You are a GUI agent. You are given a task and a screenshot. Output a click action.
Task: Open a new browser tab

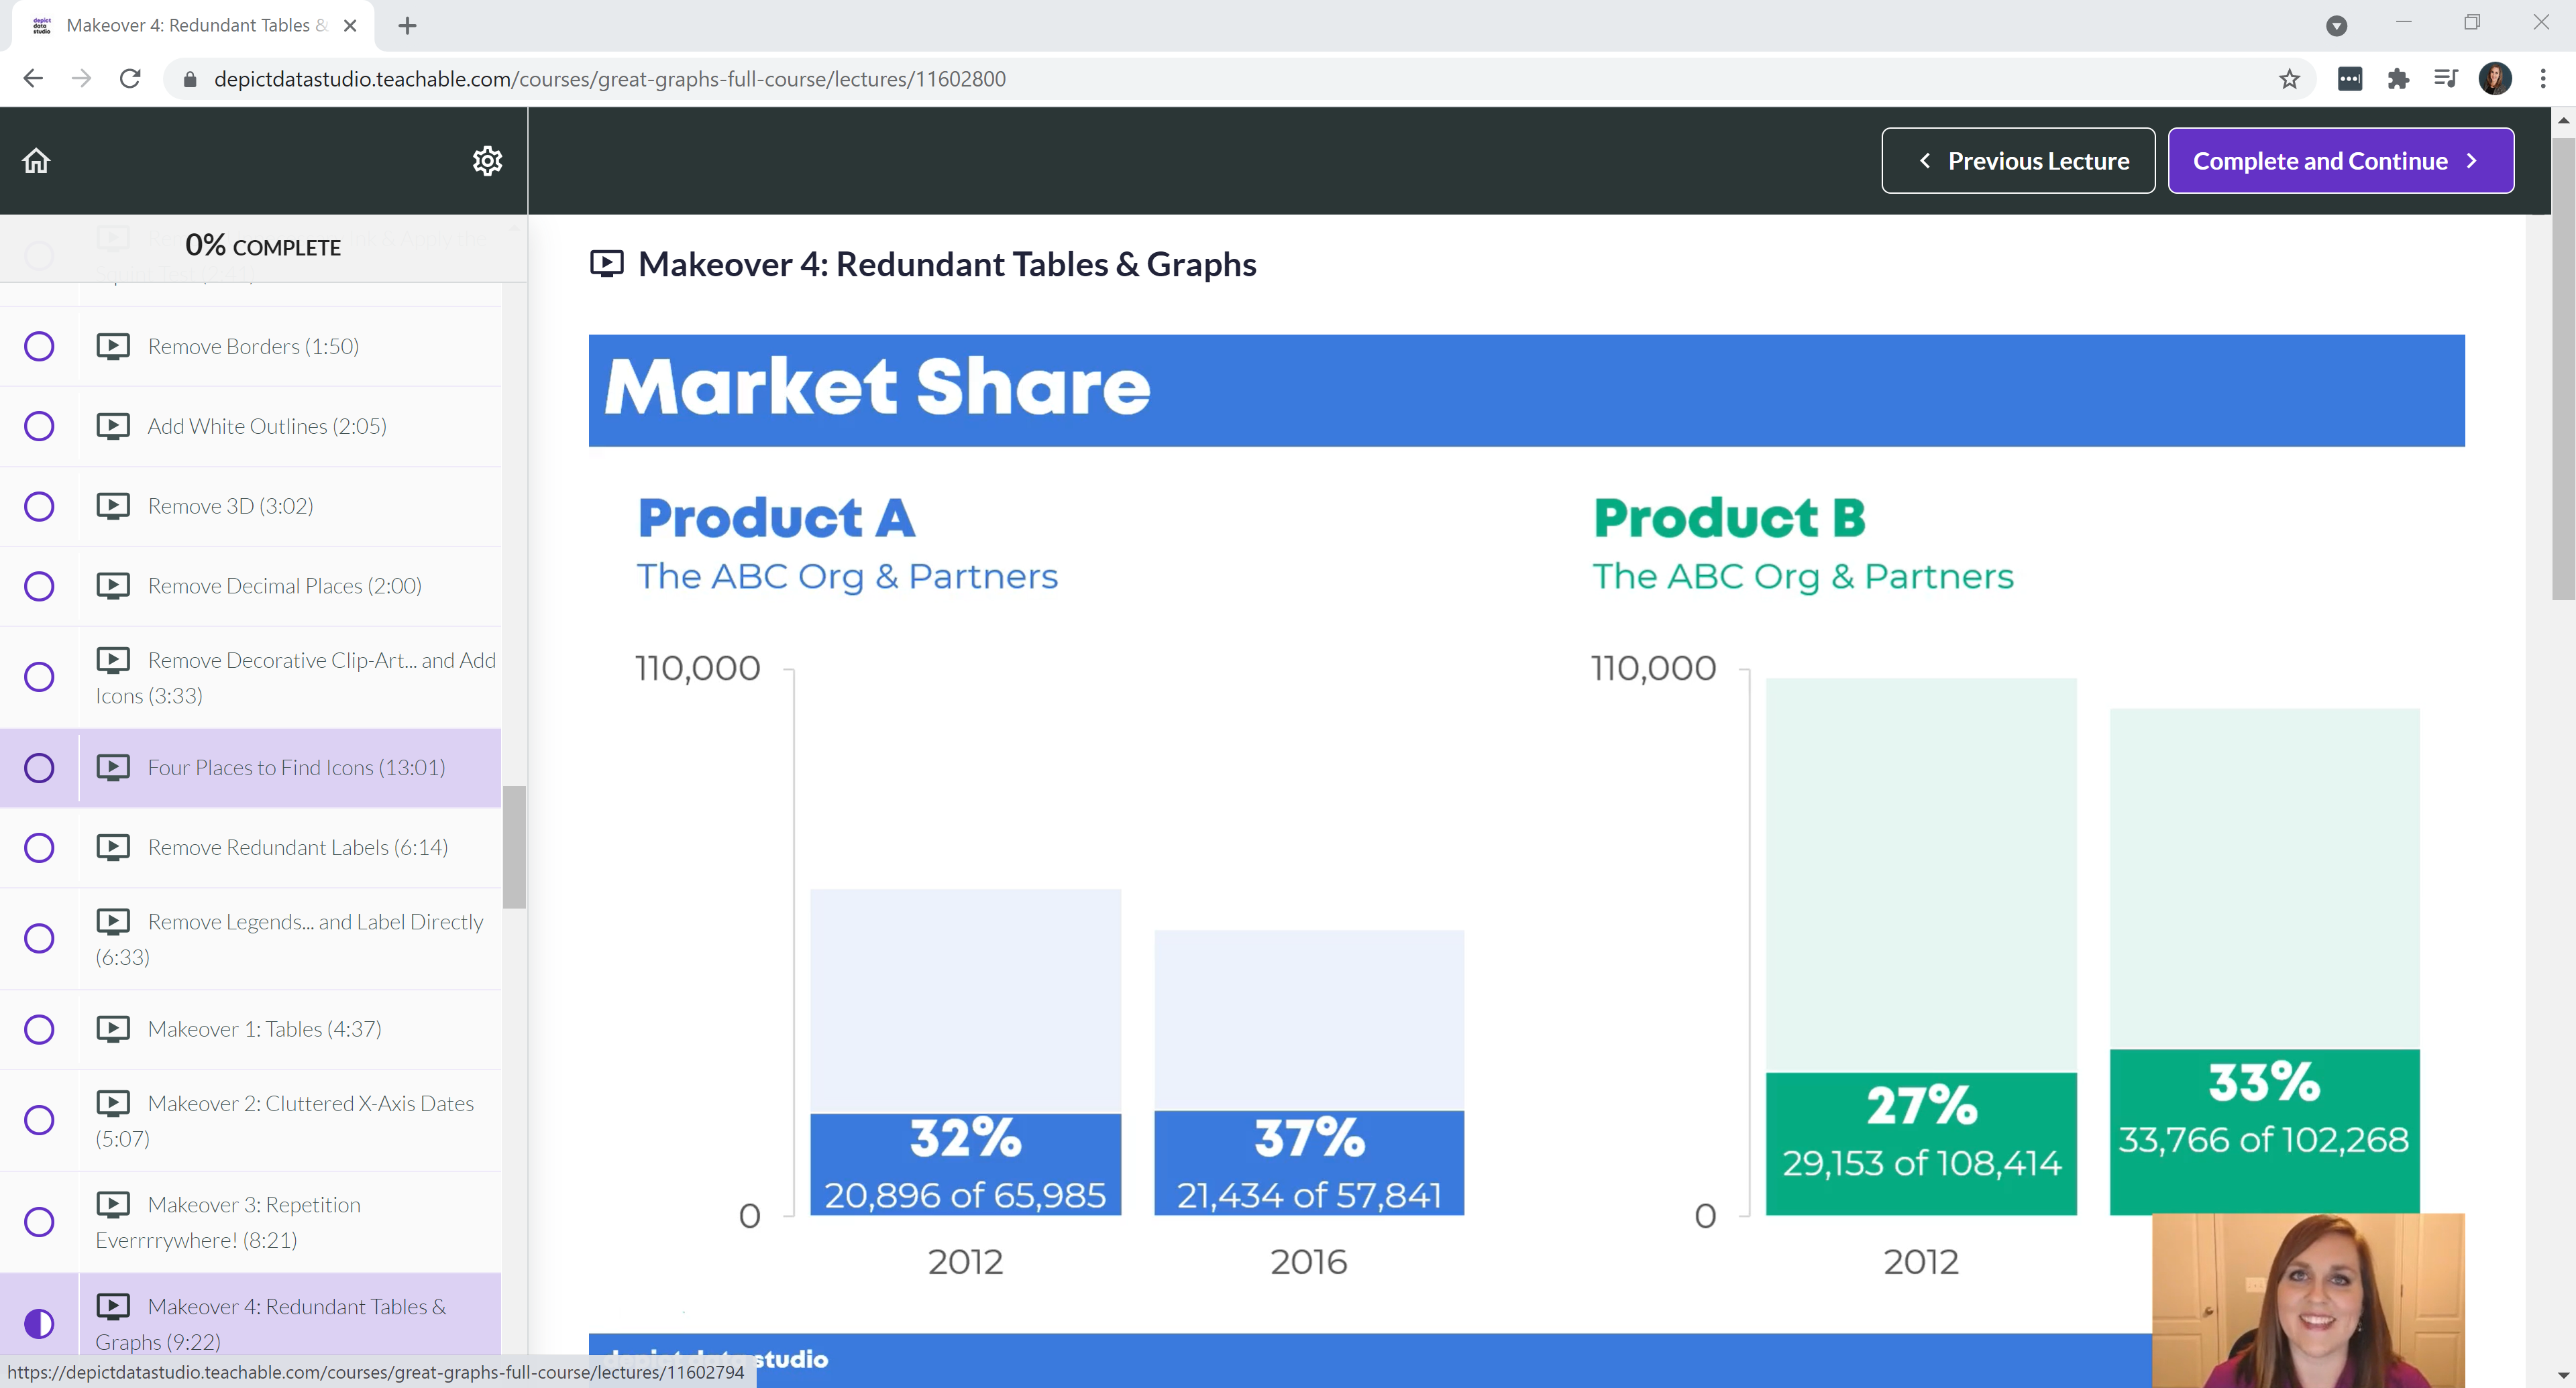click(407, 26)
